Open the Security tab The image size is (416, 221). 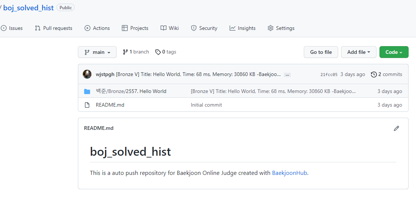pyautogui.click(x=204, y=28)
